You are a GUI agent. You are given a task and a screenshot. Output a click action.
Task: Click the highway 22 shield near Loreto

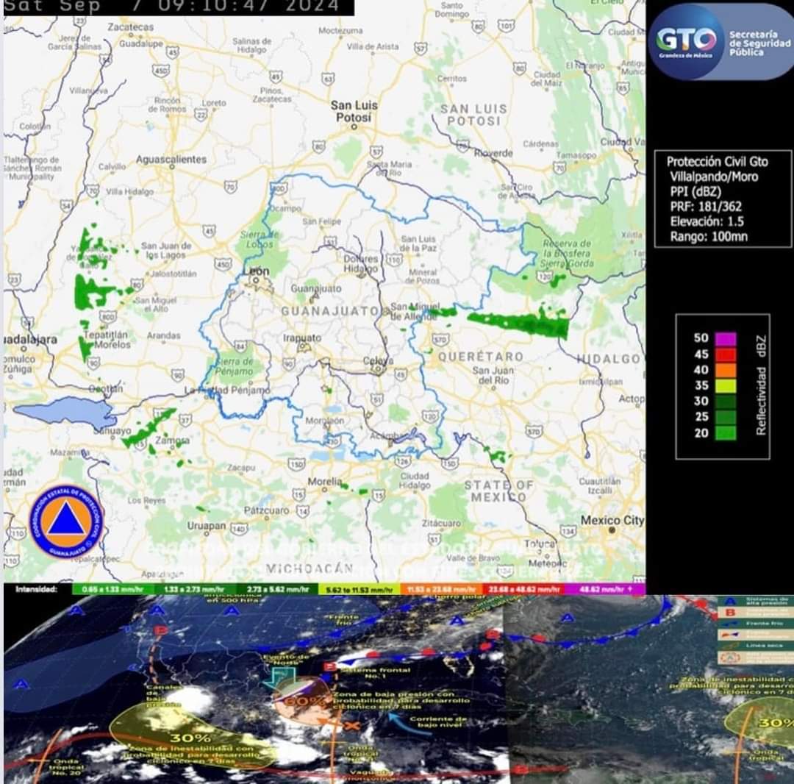tap(201, 115)
